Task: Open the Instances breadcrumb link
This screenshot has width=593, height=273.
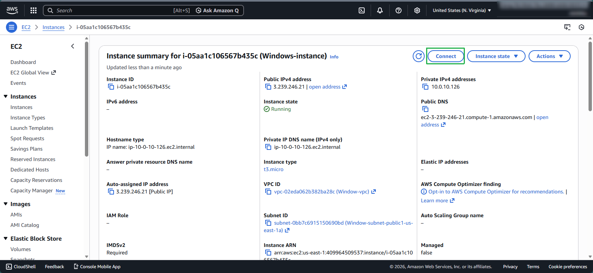Action: pyautogui.click(x=53, y=27)
